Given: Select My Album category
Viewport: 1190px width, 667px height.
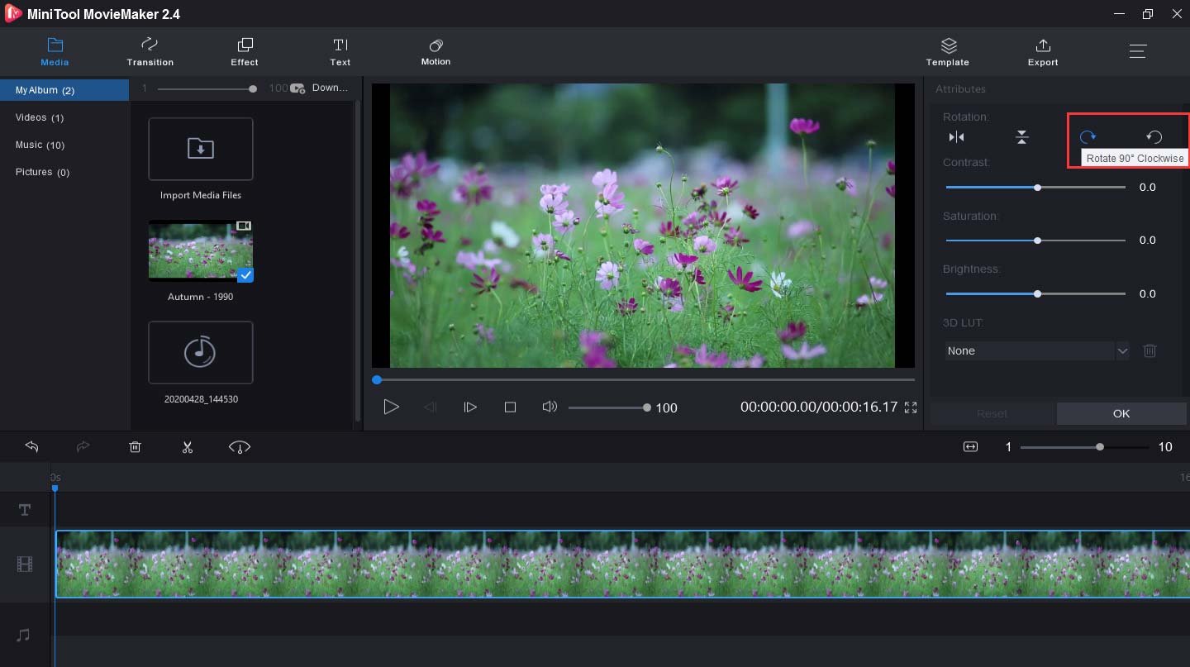Looking at the screenshot, I should [x=64, y=90].
